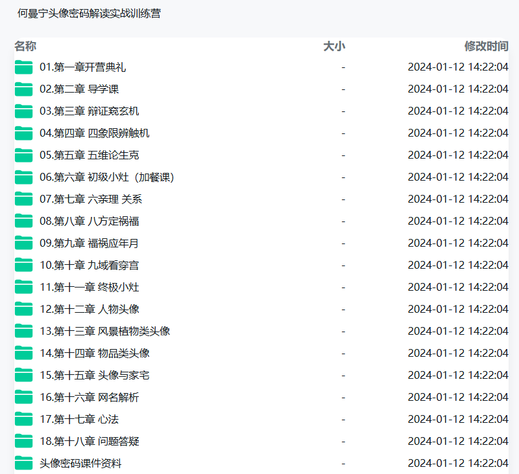Click the folder icon for 01.第一章开营典礼
519x474 pixels.
[23, 67]
